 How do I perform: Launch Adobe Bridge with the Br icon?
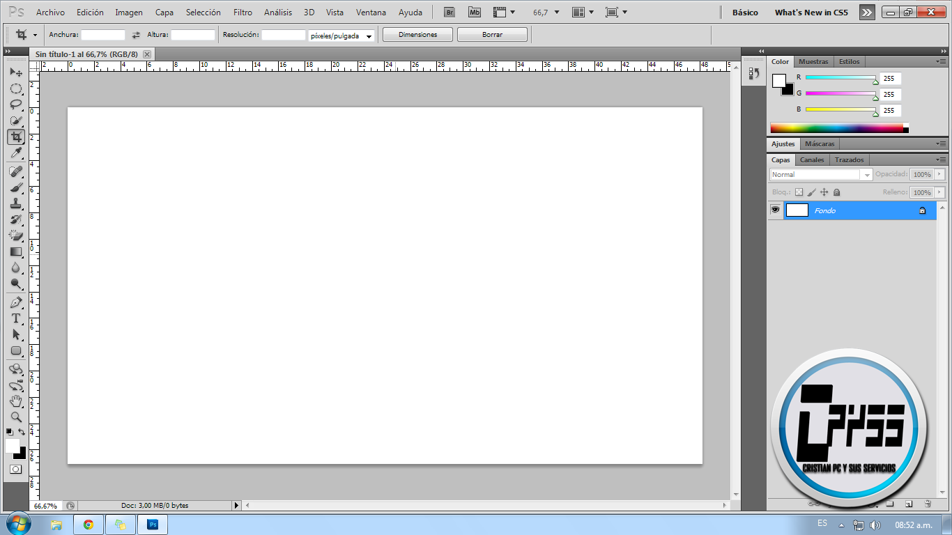[x=450, y=13]
